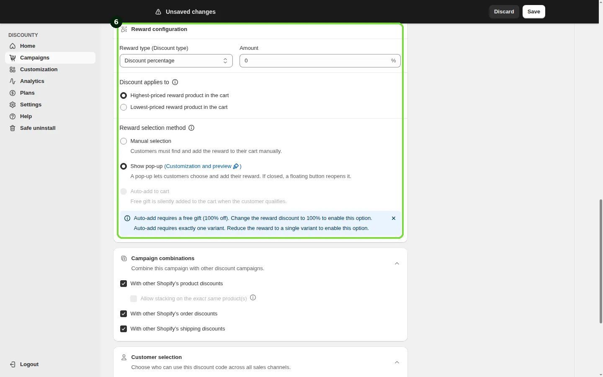
Task: Click the Analytics pulse icon in sidebar
Action: (13, 81)
